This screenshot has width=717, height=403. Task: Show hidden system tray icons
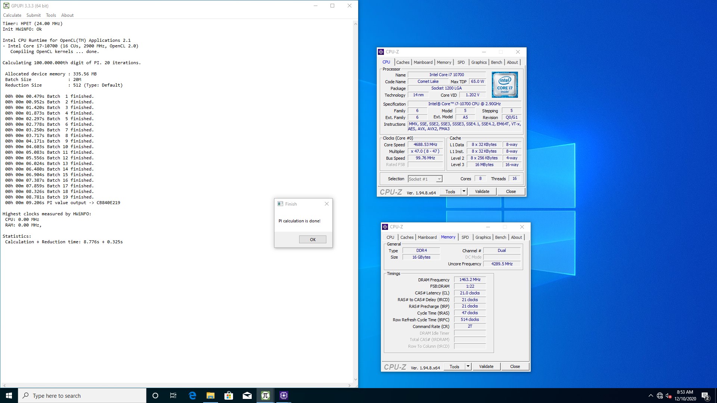coord(651,396)
